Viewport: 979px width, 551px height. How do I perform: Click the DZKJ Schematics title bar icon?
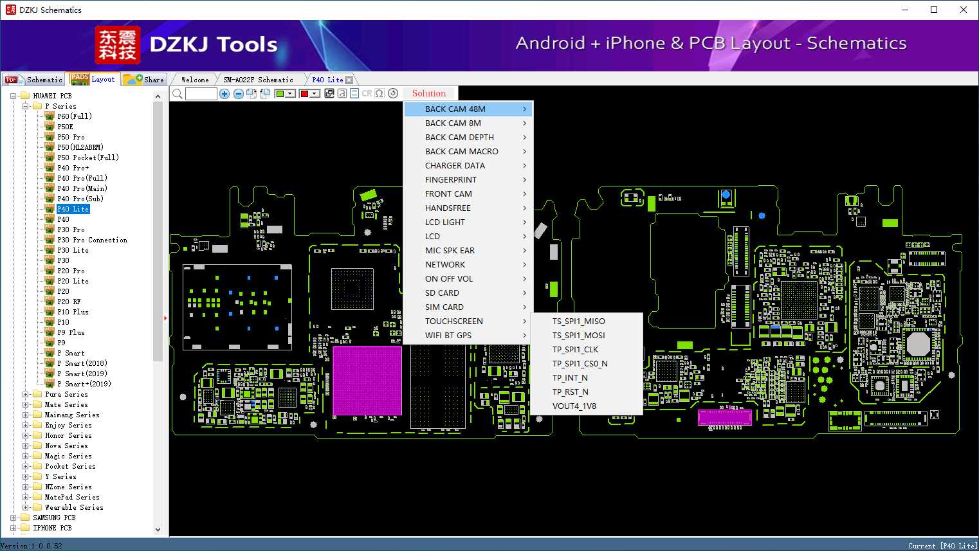tap(10, 10)
